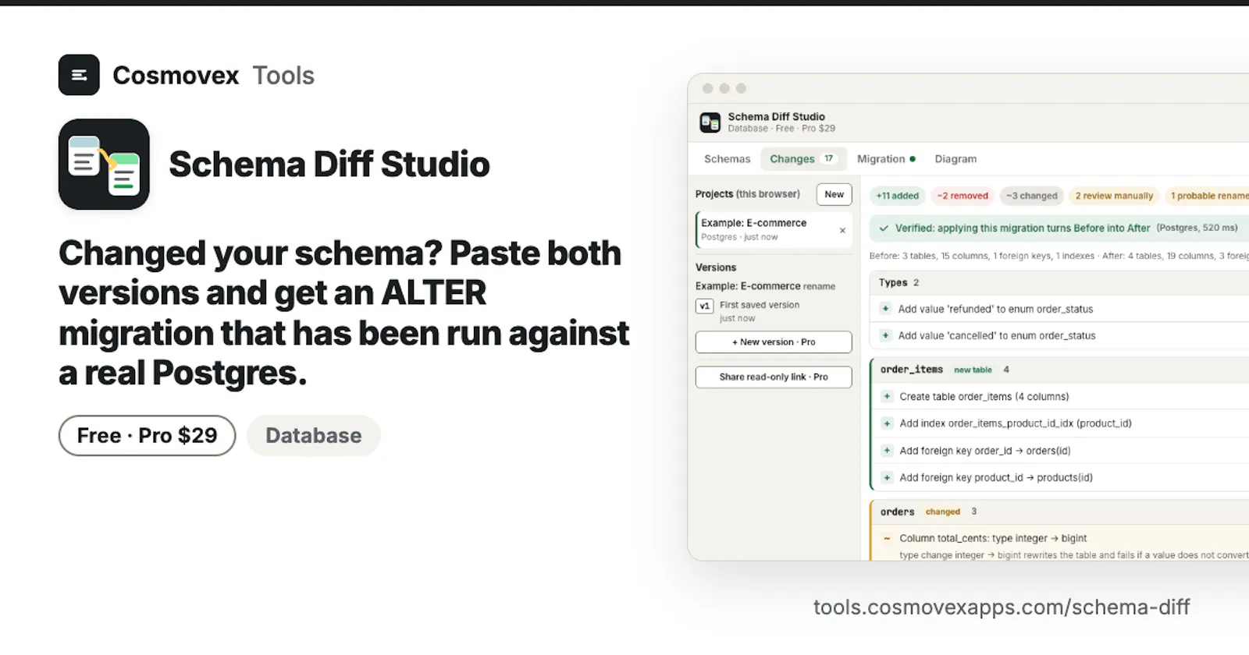Filter by the +11 added chip
Screen dimensions: 1249x655
point(898,196)
